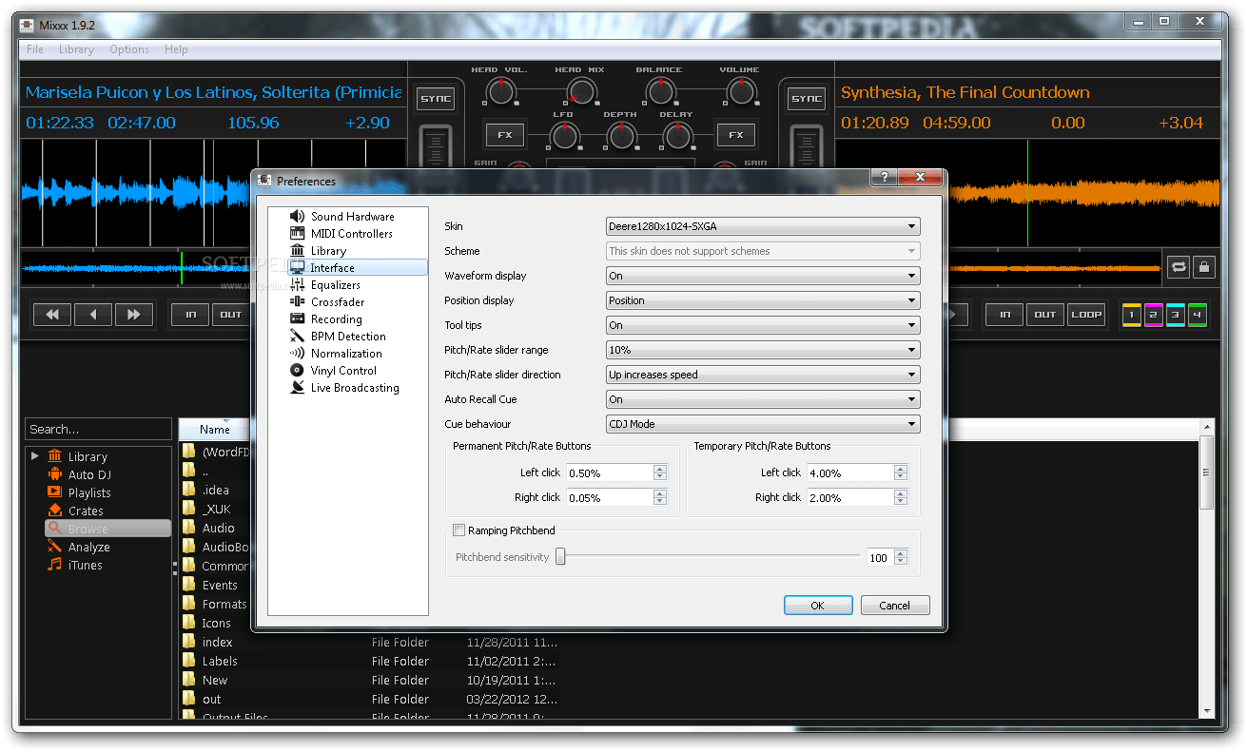Open Vinyl Control preferences page
1248x752 pixels.
333,371
